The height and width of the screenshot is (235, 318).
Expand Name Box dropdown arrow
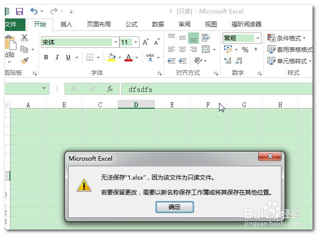(44, 88)
